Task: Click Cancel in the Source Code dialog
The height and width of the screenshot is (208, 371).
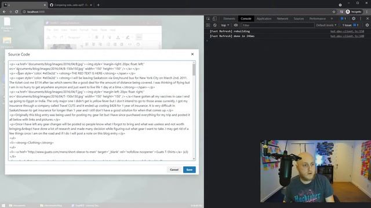Action: click(174, 169)
